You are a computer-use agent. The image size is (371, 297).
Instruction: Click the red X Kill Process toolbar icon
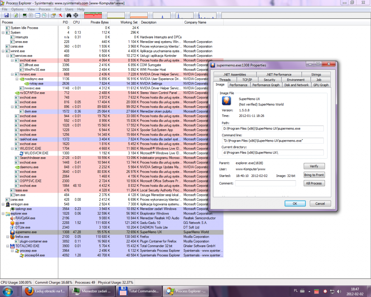pyautogui.click(x=61, y=15)
